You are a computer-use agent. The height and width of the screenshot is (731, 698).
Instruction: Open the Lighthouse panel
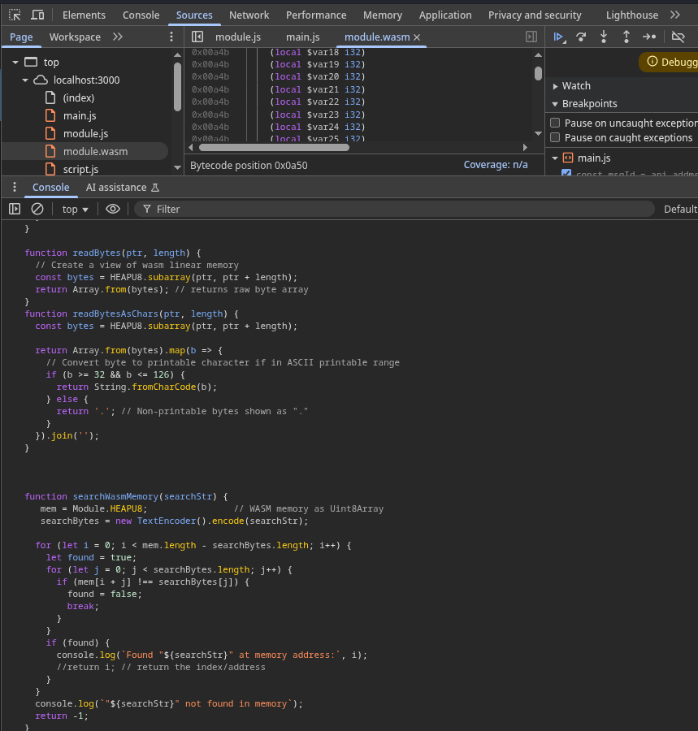click(632, 15)
